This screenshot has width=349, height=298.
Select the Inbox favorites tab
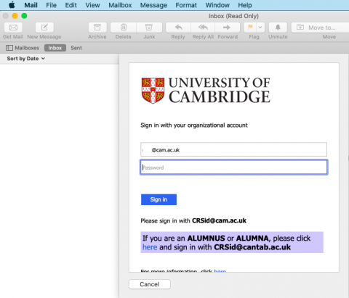point(55,48)
